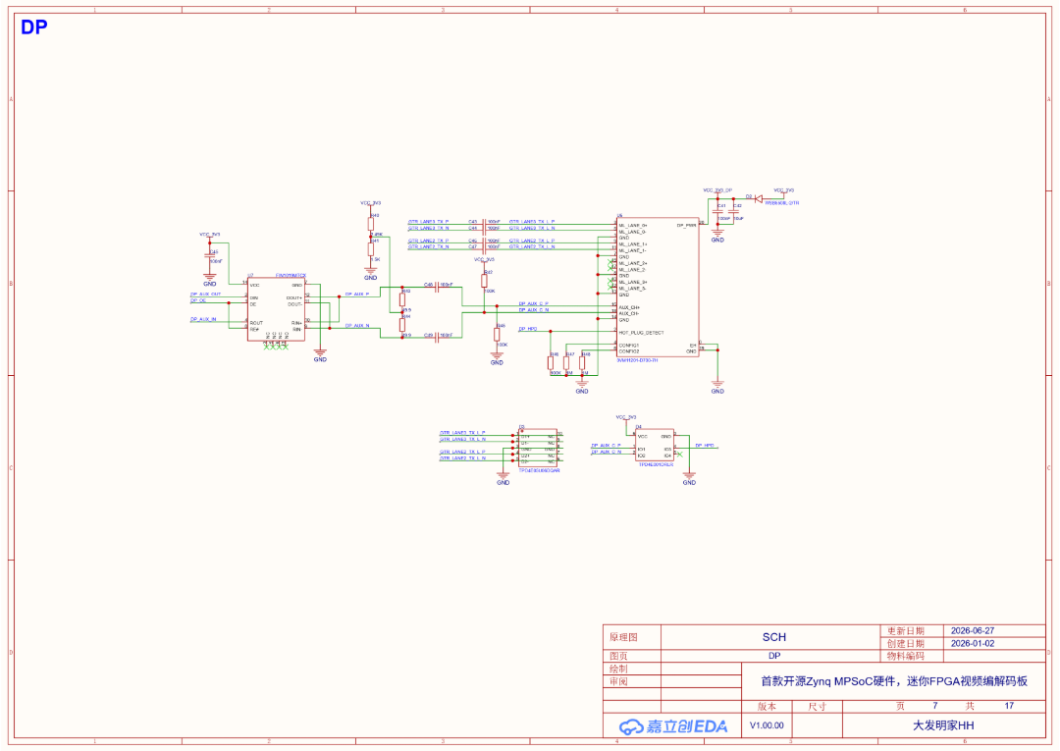Click the HOT_PLUG_DETECT pin label
The image size is (1060, 751).
[x=642, y=333]
